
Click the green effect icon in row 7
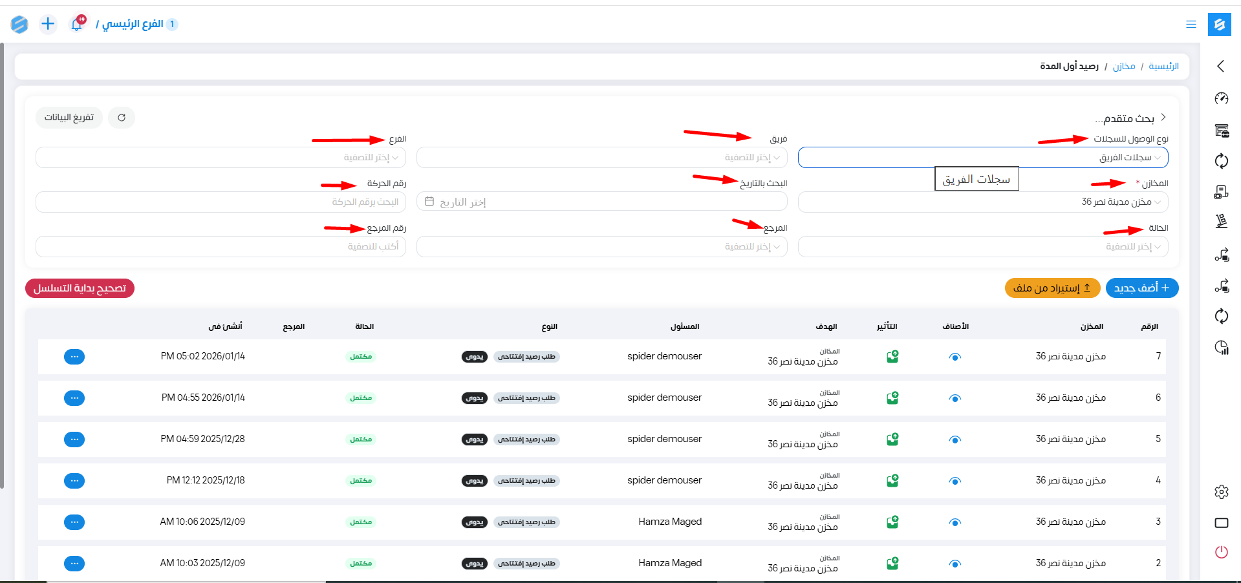pos(892,357)
